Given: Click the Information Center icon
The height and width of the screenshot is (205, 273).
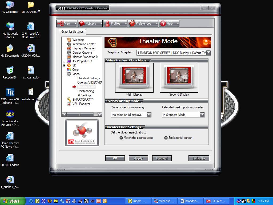Looking at the screenshot, I should pos(69,44).
